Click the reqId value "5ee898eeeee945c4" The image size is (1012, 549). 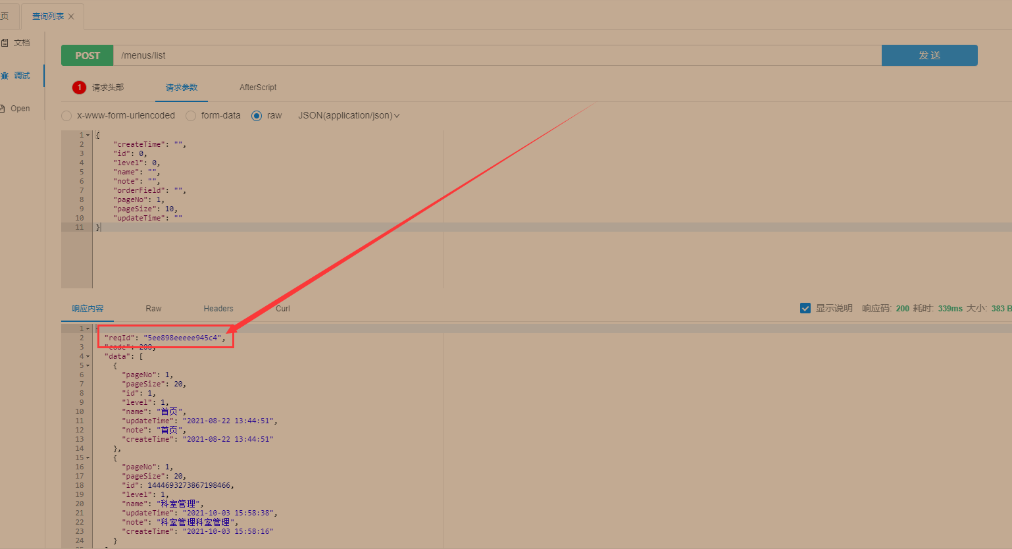(182, 338)
